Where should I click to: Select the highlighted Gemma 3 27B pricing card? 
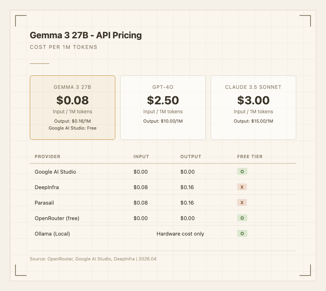(73, 108)
